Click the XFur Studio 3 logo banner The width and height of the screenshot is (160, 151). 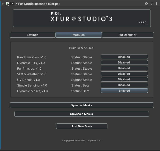(x=82, y=18)
